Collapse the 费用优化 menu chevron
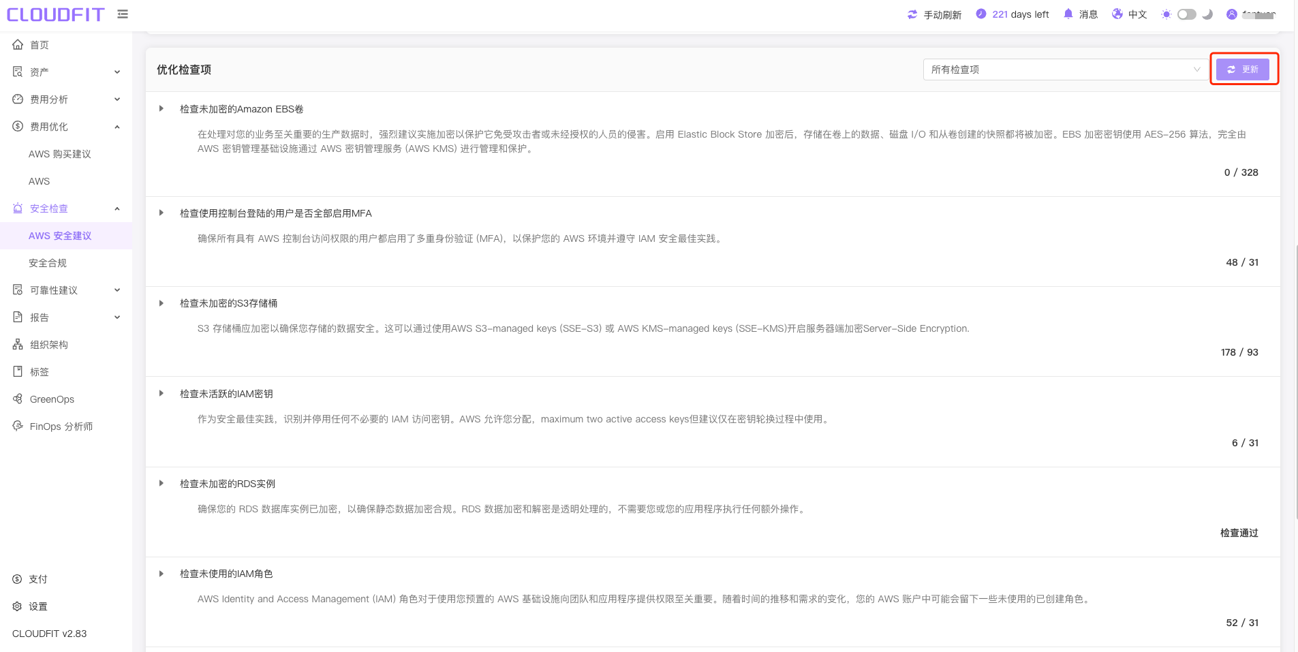Screen dimensions: 1298x652 tap(117, 127)
